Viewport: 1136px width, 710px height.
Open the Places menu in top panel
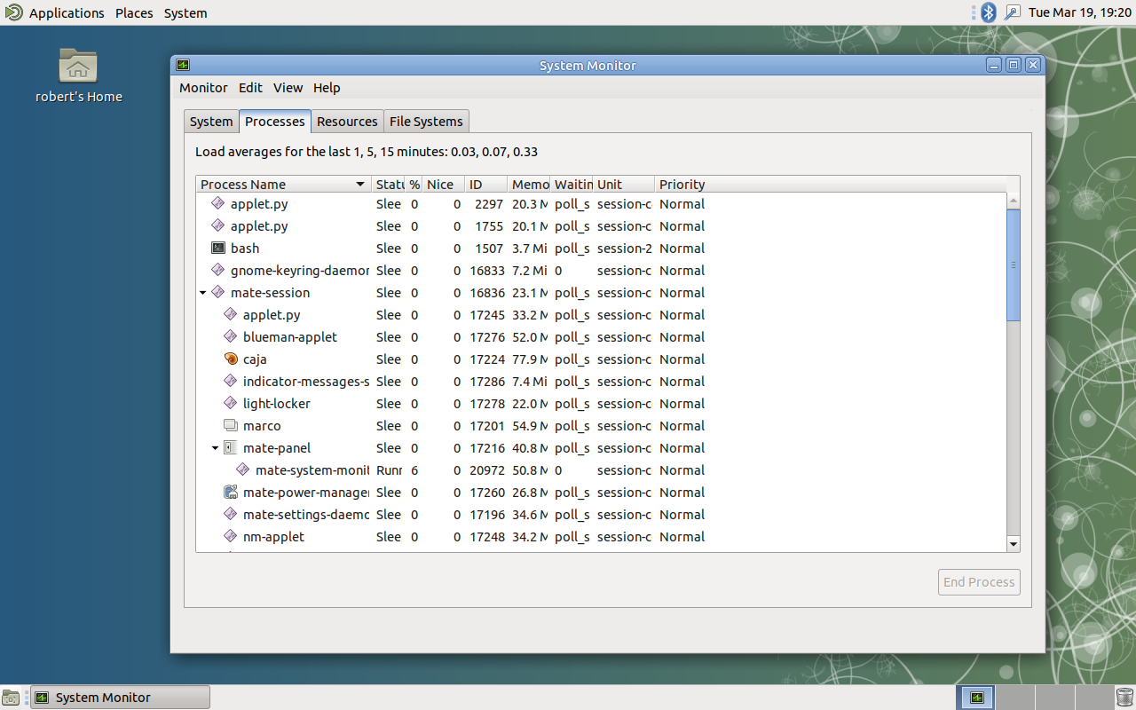pyautogui.click(x=134, y=12)
